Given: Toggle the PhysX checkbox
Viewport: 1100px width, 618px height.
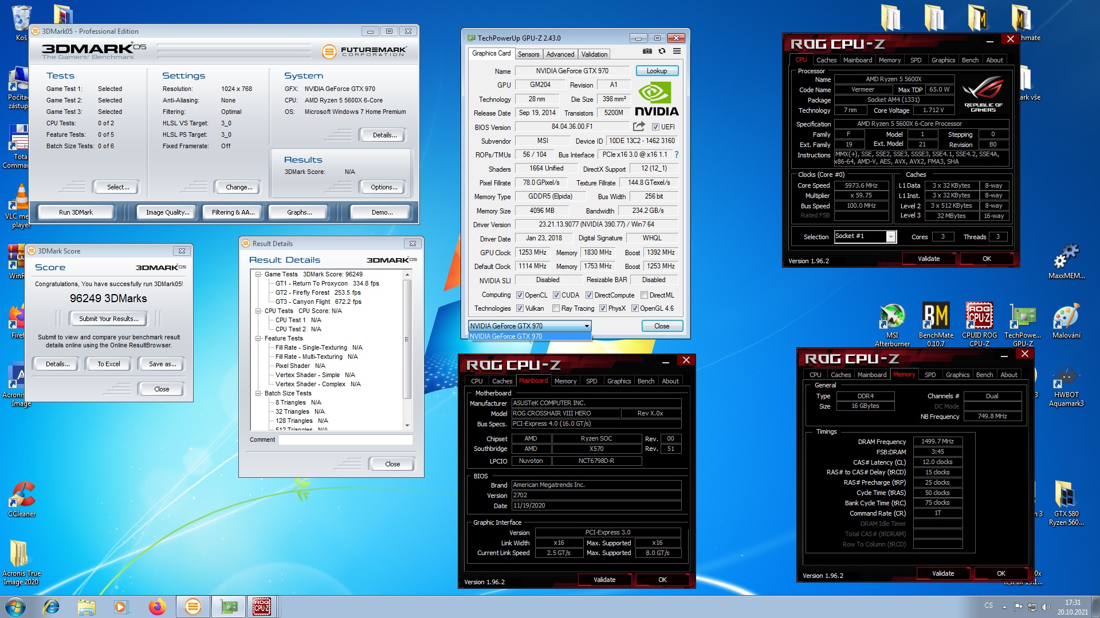Looking at the screenshot, I should coord(603,308).
